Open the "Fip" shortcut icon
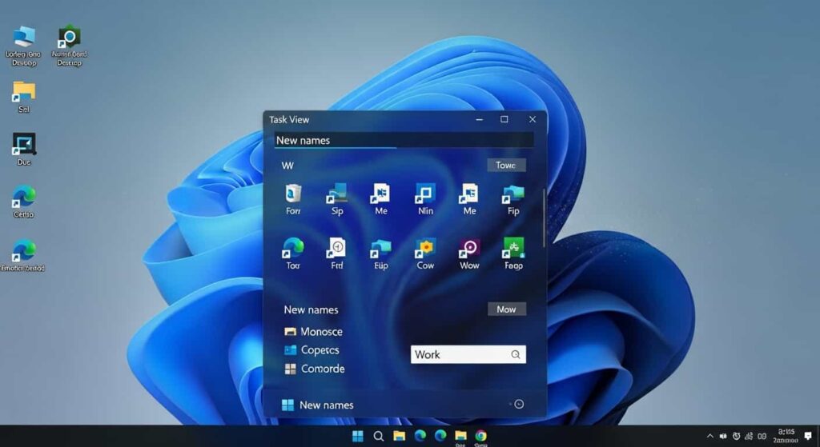820x447 pixels. pyautogui.click(x=512, y=194)
